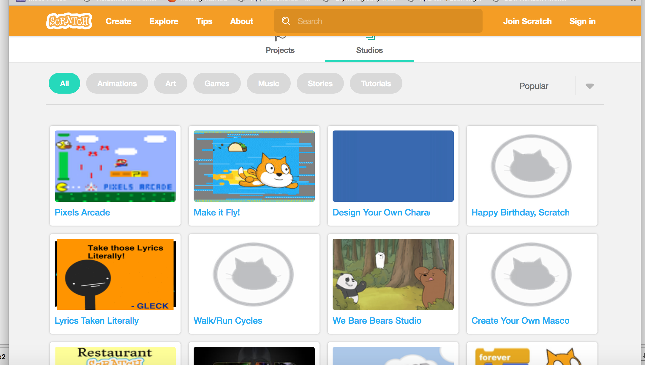Open the Popular sort dropdown
The image size is (645, 365).
click(589, 86)
